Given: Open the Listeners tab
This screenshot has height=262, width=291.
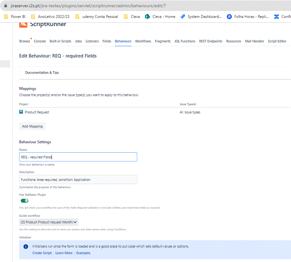Looking at the screenshot, I should 92,41.
